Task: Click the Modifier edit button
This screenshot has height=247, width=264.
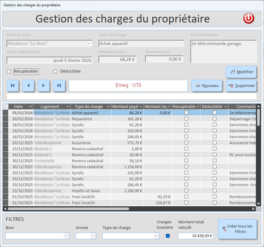Action: (x=241, y=72)
